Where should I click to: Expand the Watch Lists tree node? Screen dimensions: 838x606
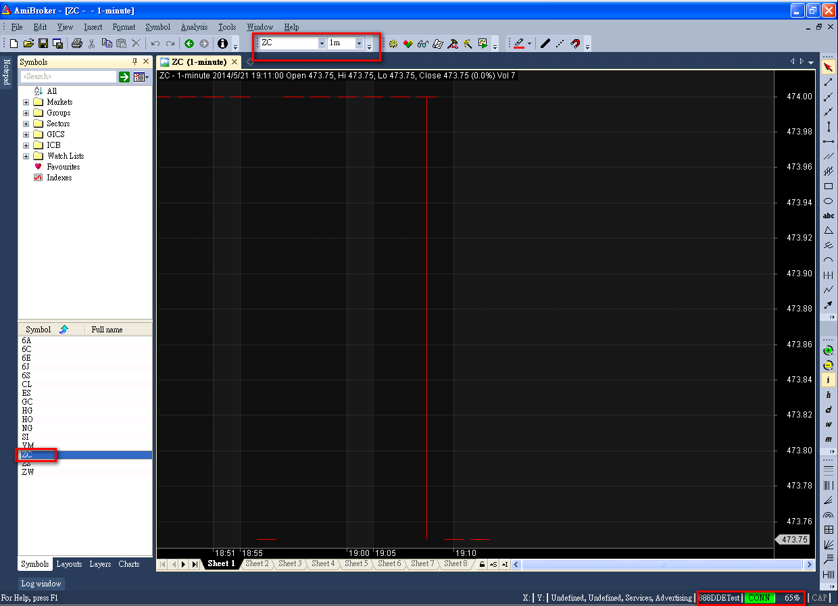pyautogui.click(x=26, y=156)
